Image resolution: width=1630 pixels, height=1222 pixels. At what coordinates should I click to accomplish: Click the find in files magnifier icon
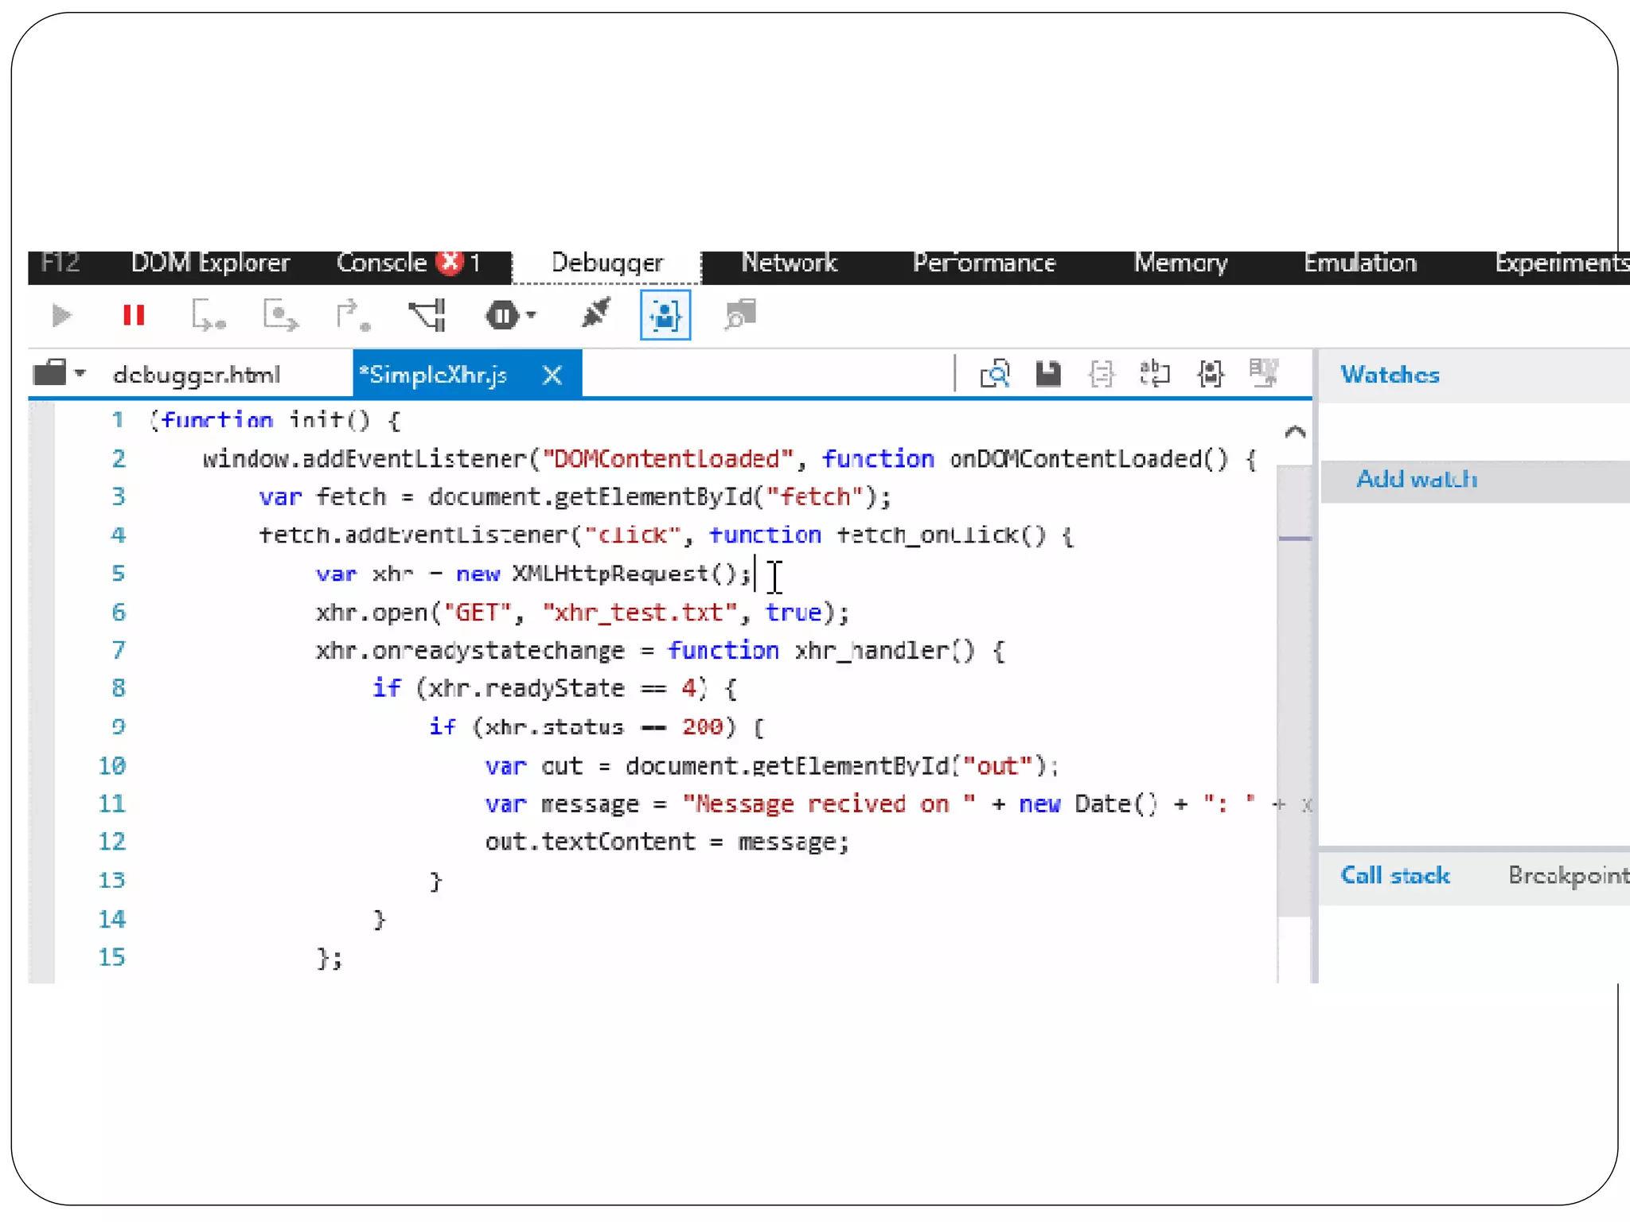pos(994,374)
